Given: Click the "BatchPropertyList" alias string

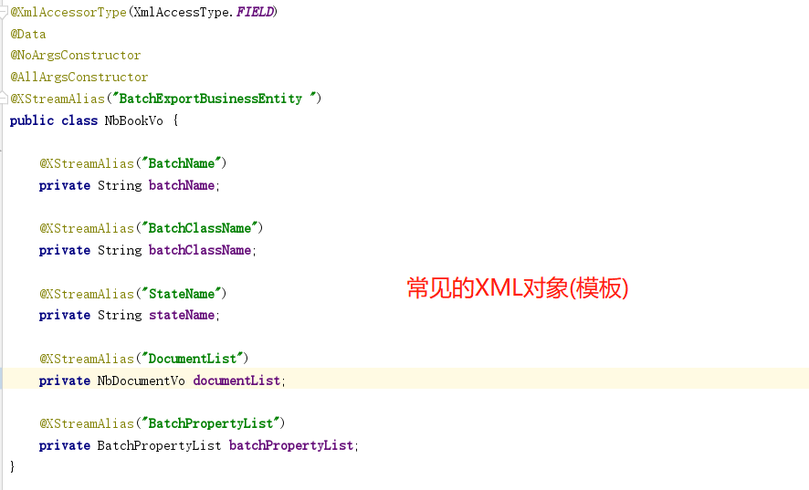Looking at the screenshot, I should click(x=211, y=423).
